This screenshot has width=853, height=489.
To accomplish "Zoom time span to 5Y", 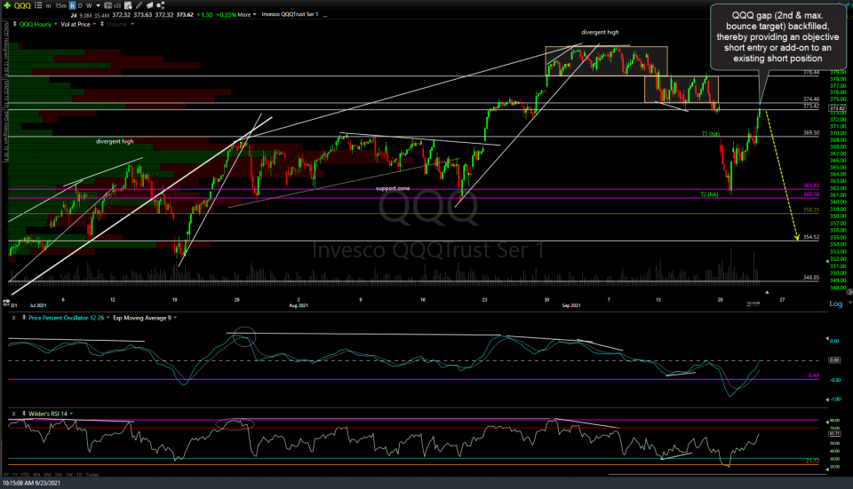I will pos(6,475).
